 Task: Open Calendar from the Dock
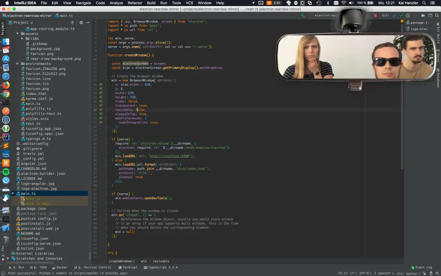[x=6, y=50]
